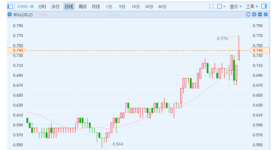
Task: Toggle the right sidebar panel icon
Action: [x=264, y=7]
